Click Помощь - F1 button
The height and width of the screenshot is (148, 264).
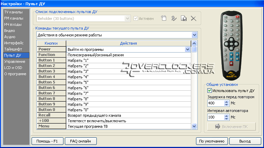click(47, 141)
